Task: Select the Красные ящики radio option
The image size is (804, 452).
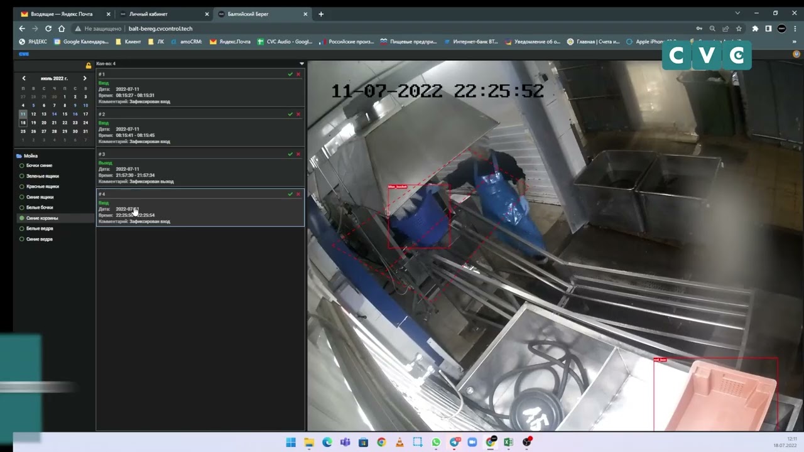Action: tap(22, 186)
